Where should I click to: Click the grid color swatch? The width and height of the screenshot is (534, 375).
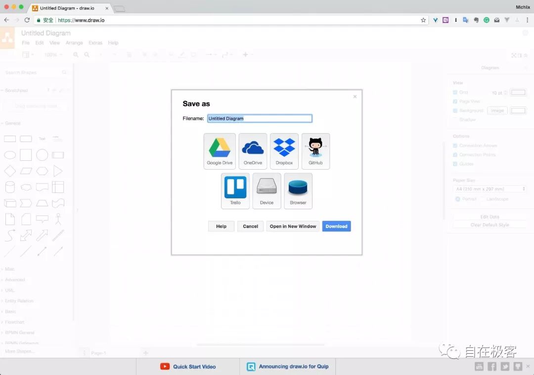pos(518,93)
